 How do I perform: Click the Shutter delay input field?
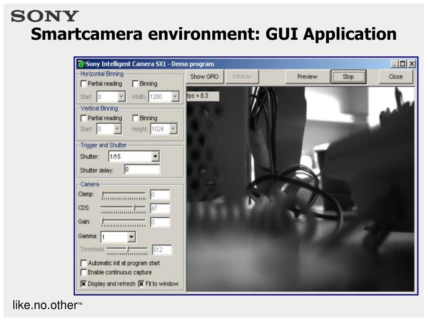142,170
